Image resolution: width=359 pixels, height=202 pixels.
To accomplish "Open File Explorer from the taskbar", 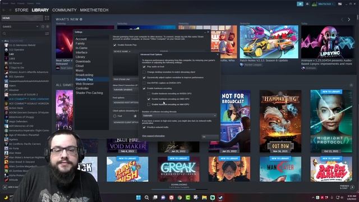I will point(204,198).
